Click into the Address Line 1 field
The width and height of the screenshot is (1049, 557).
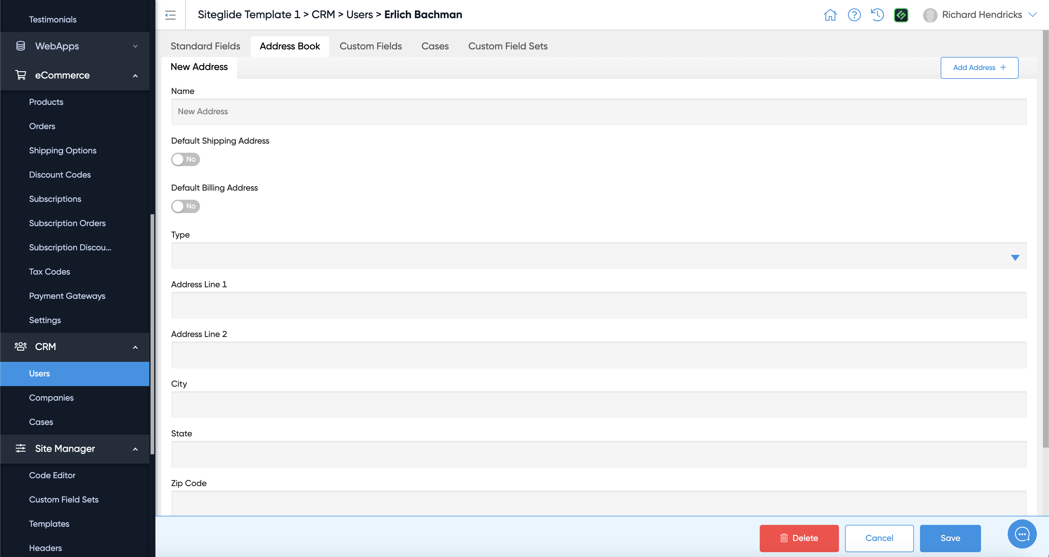(599, 305)
